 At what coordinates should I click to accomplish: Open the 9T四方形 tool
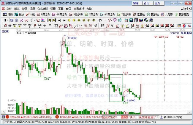(x=108, y=15)
